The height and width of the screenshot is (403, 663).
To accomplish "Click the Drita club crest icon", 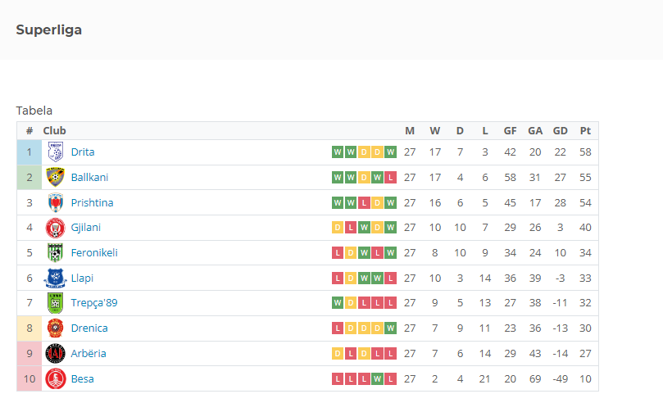I will click(56, 152).
